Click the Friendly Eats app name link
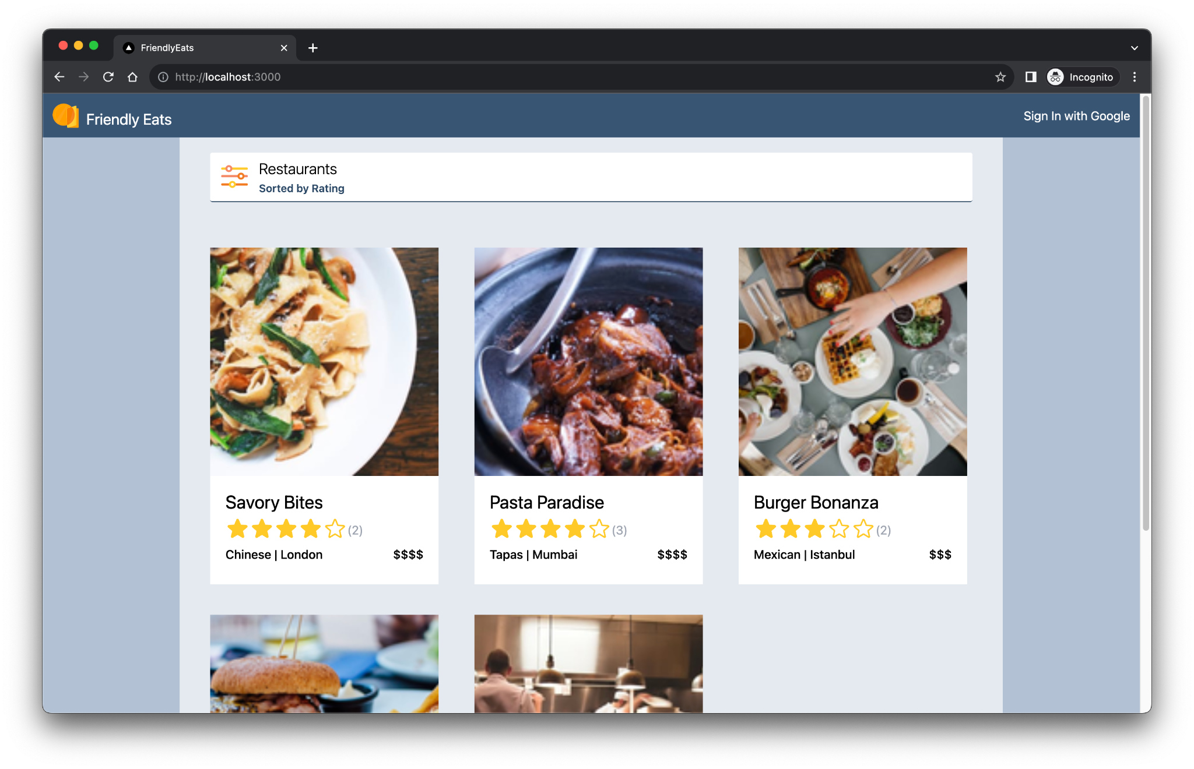Viewport: 1194px width, 769px height. [x=129, y=118]
